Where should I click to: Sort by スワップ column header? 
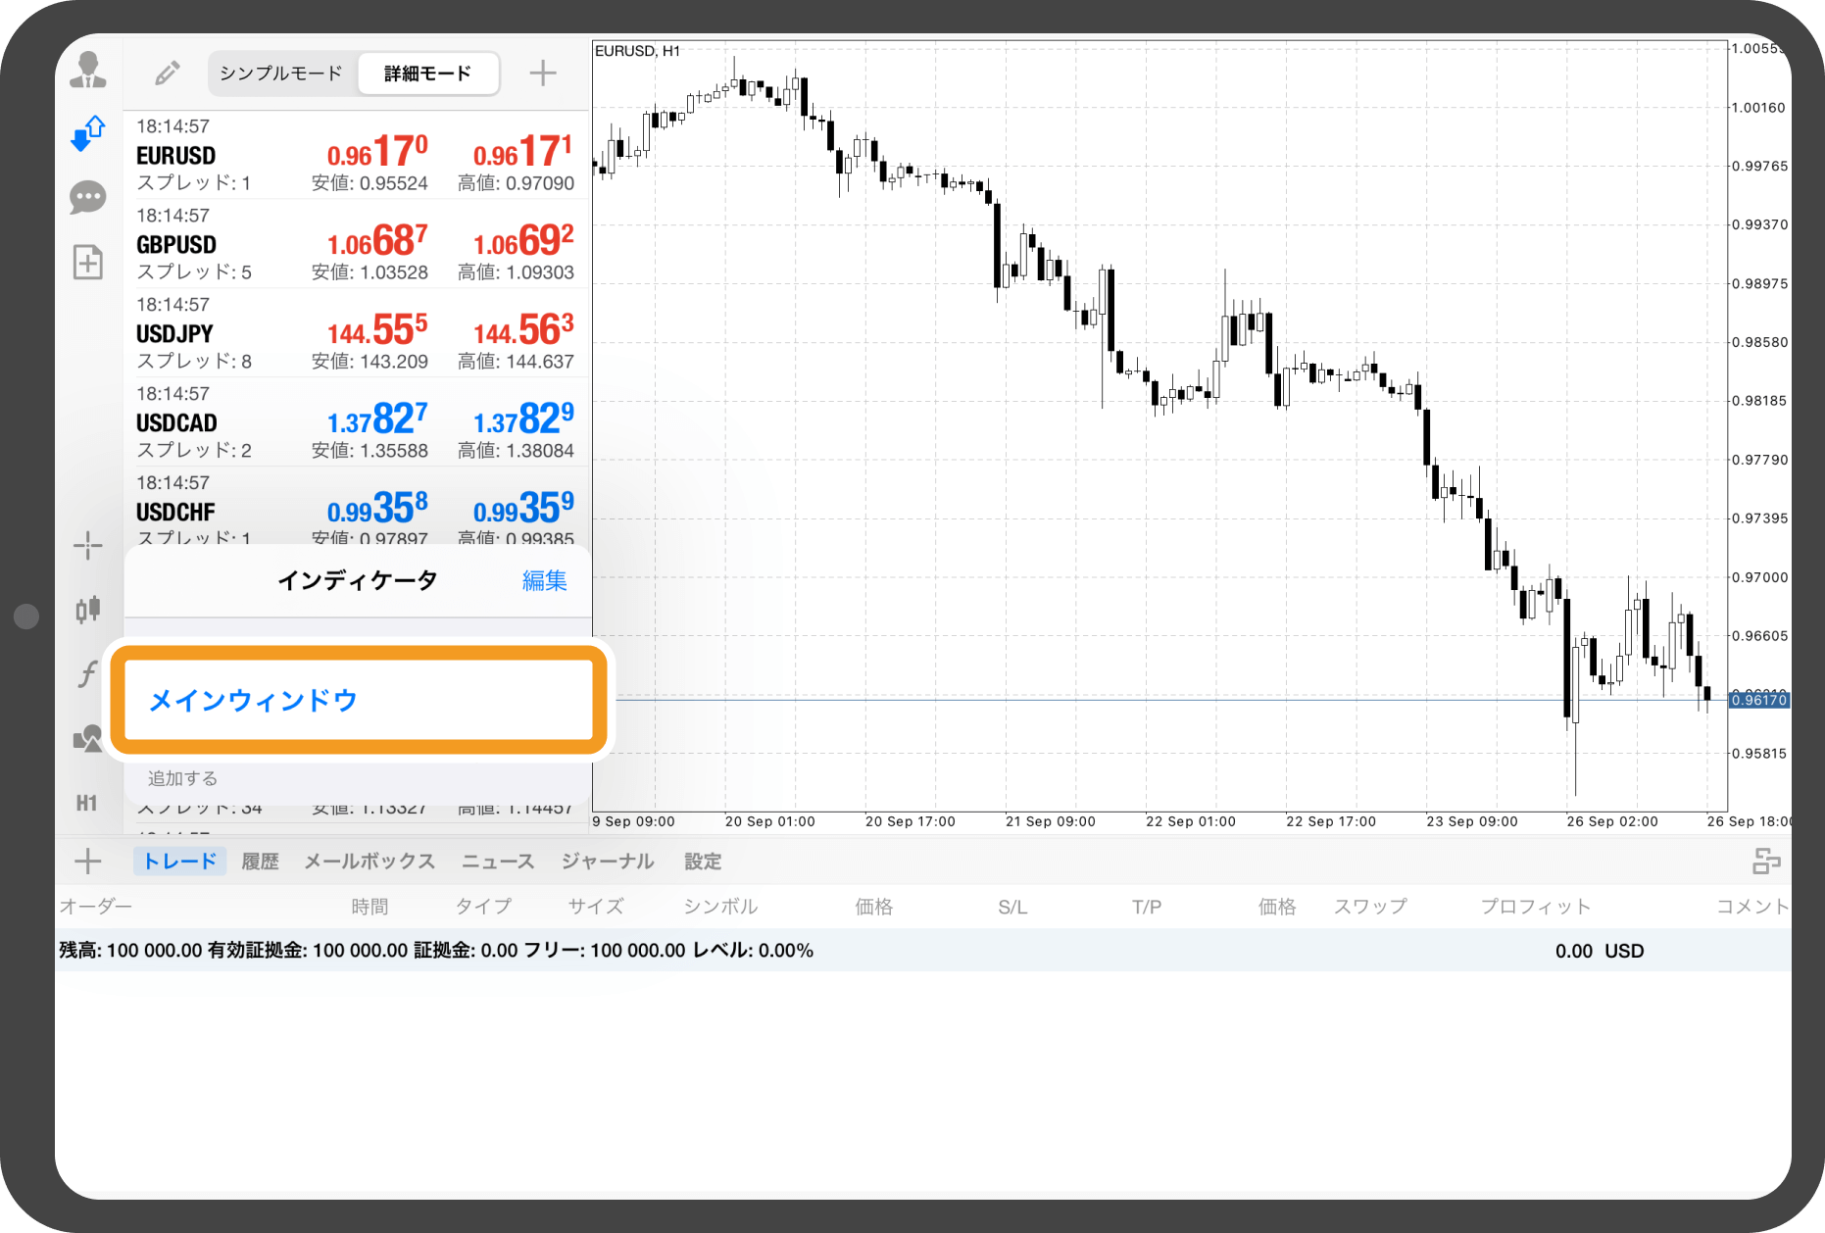(x=1370, y=907)
